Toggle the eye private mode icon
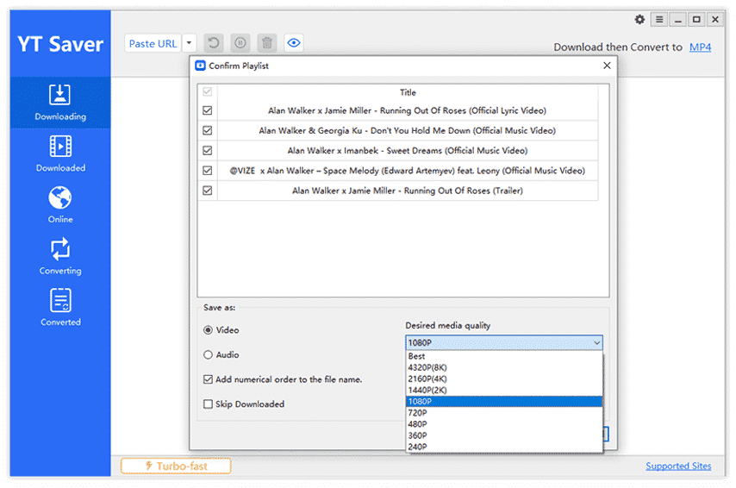This screenshot has height=488, width=736. point(294,43)
